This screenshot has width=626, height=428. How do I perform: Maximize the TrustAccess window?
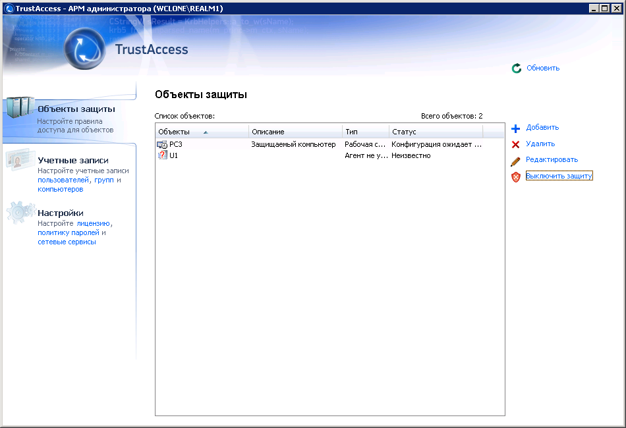[604, 9]
